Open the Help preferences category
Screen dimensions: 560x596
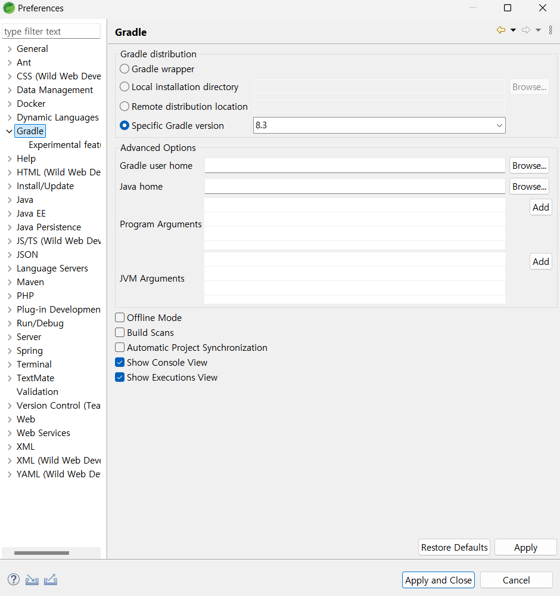pyautogui.click(x=26, y=159)
